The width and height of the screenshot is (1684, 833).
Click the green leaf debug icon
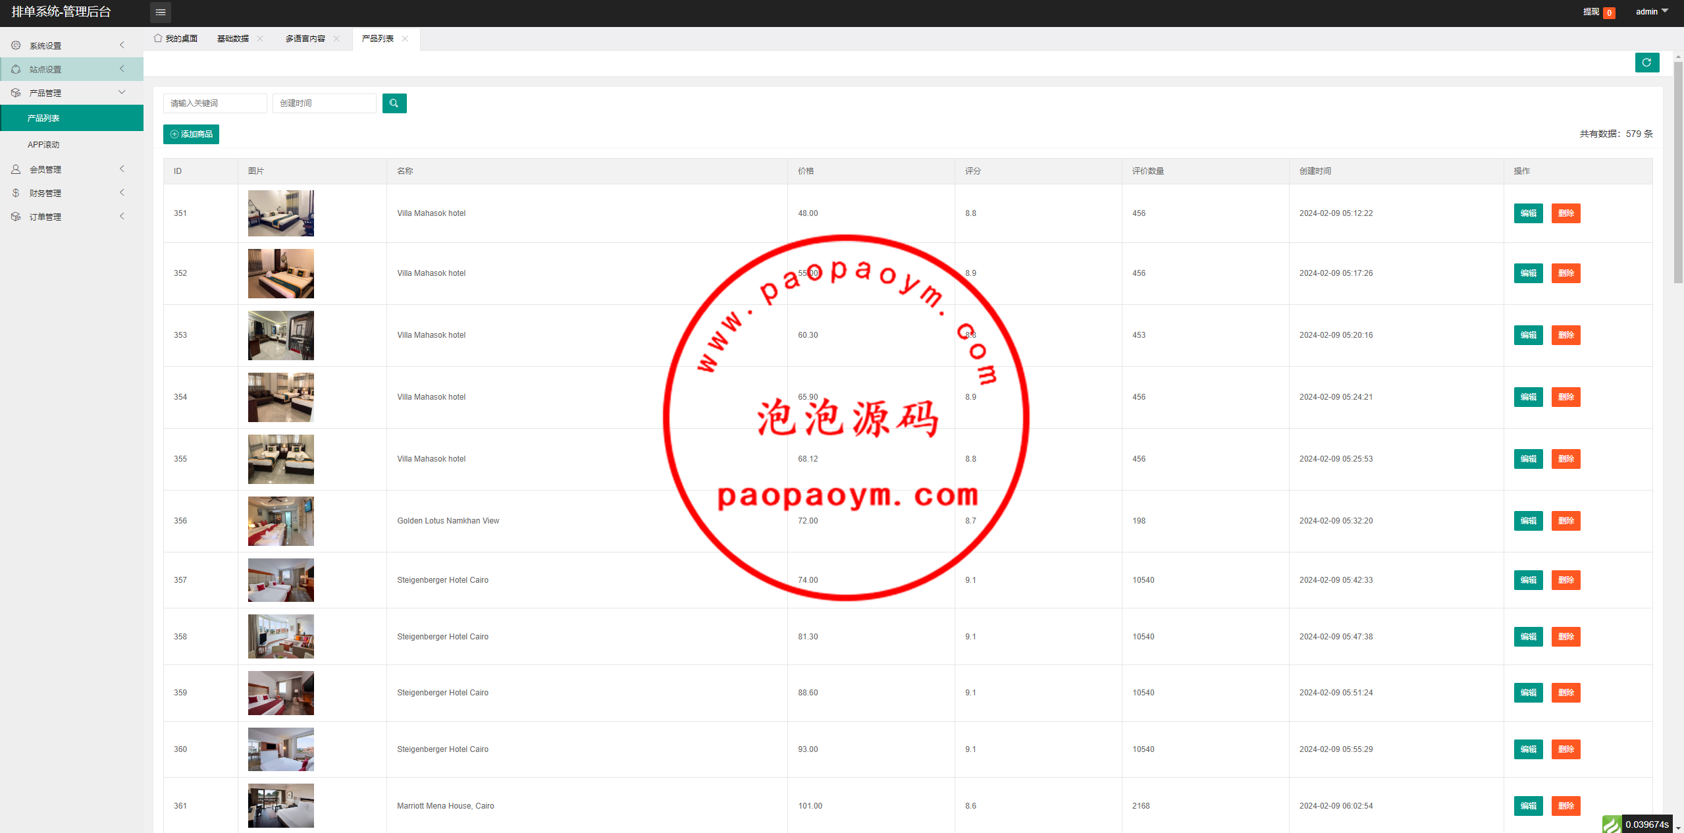[x=1612, y=824]
